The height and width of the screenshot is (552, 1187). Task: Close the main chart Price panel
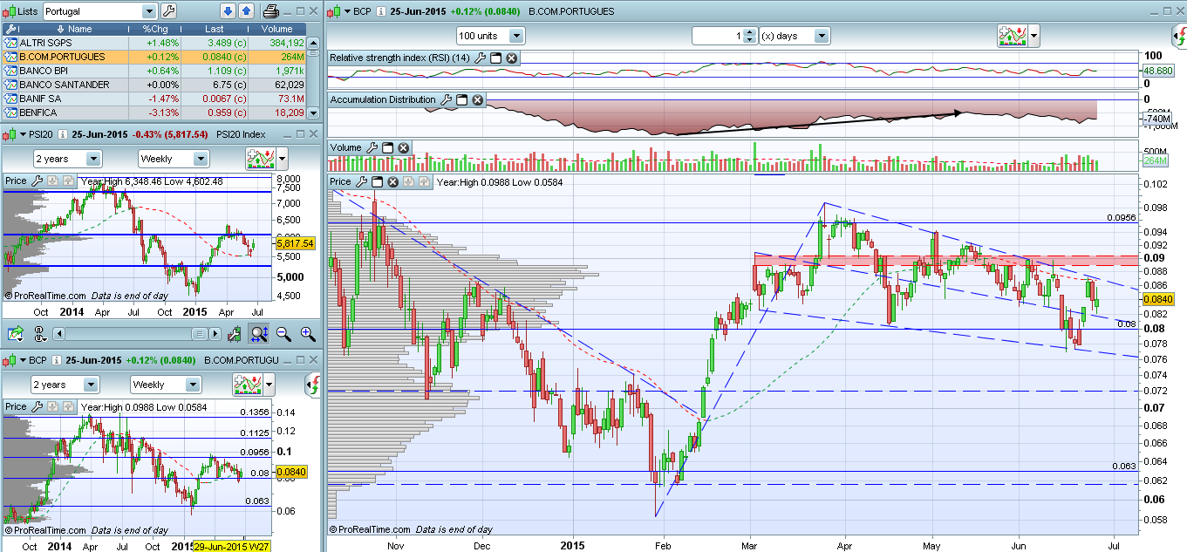[393, 181]
